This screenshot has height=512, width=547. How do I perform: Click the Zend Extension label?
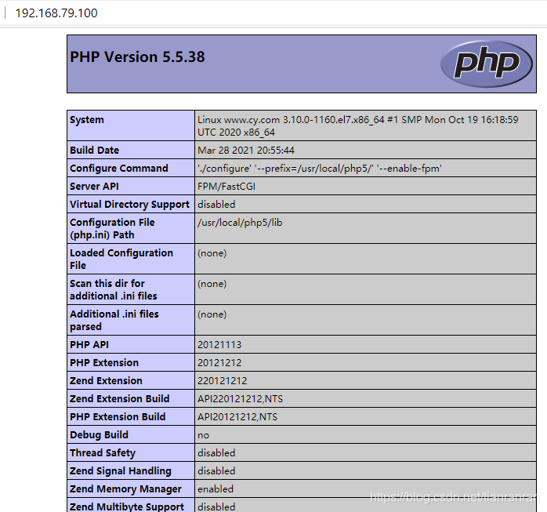(x=106, y=380)
